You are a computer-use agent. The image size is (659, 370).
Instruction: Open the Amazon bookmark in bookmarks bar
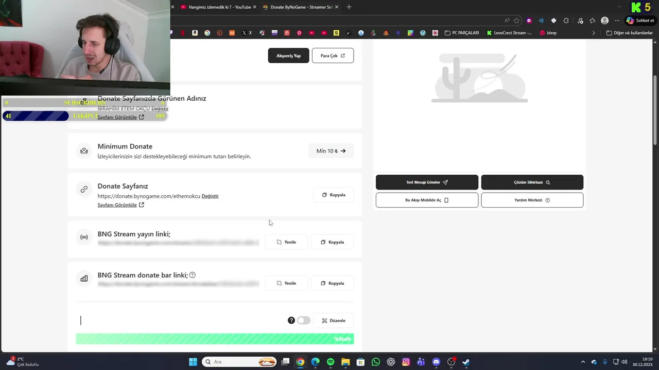click(195, 33)
